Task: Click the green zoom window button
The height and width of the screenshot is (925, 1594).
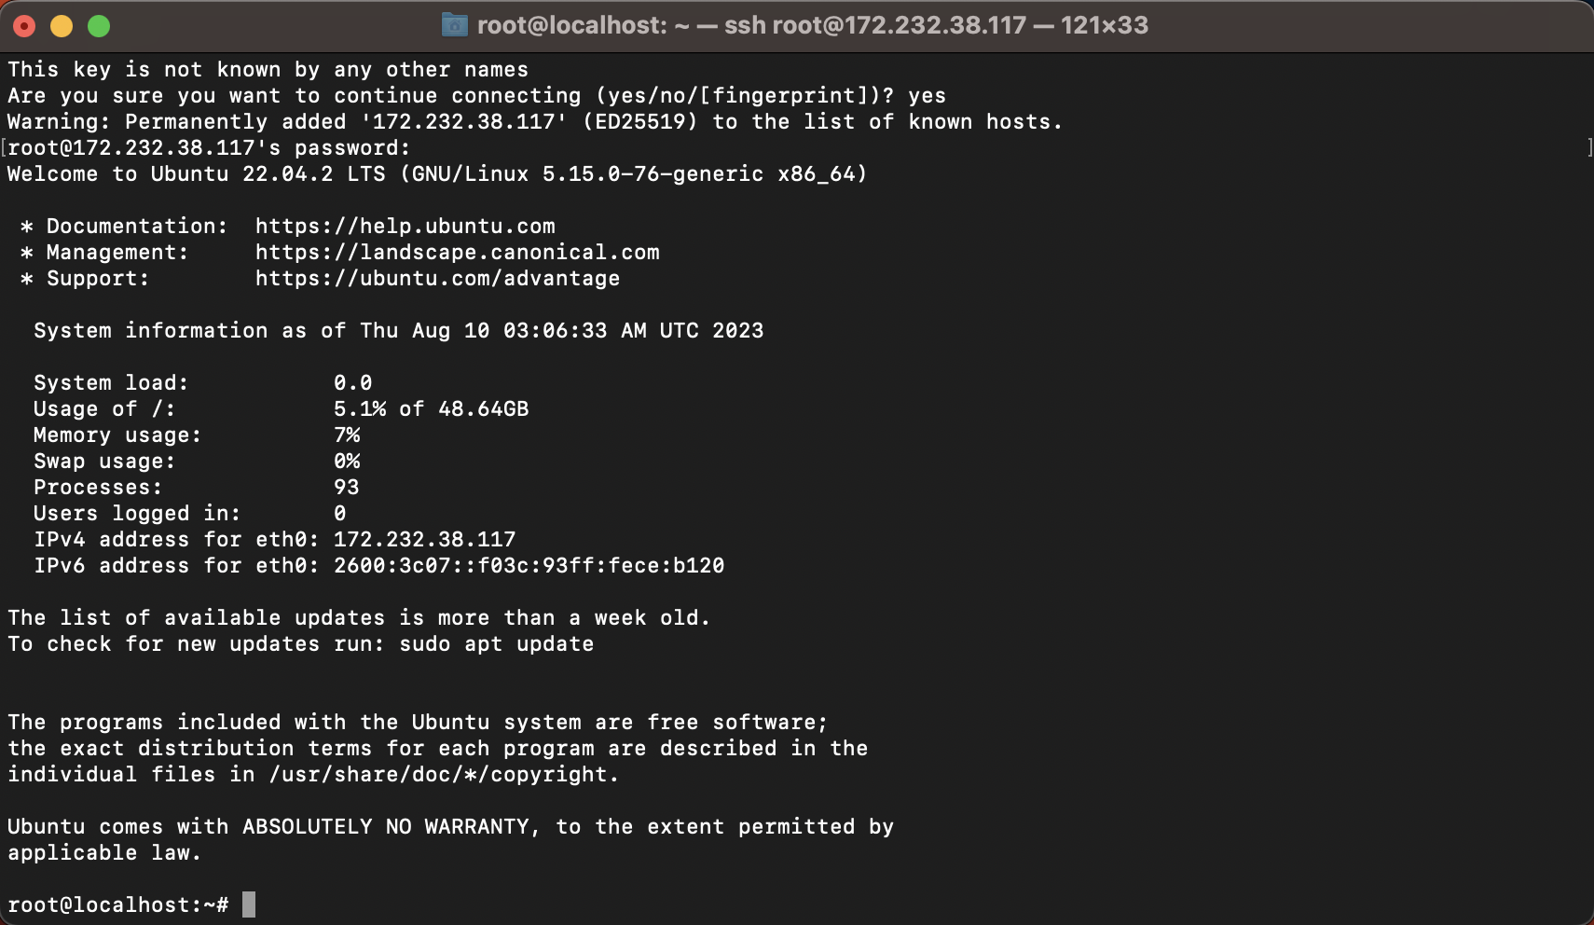Action: (x=99, y=26)
